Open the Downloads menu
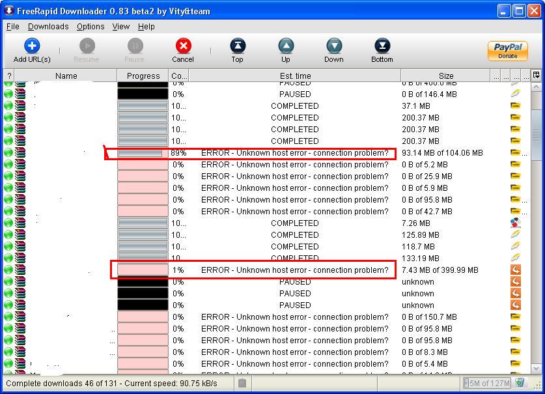 [x=48, y=27]
